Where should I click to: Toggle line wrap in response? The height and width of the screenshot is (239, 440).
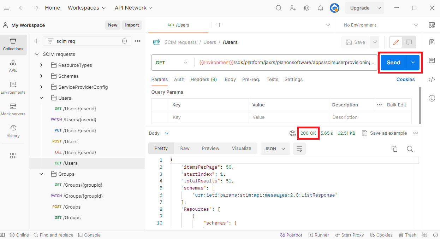299,149
